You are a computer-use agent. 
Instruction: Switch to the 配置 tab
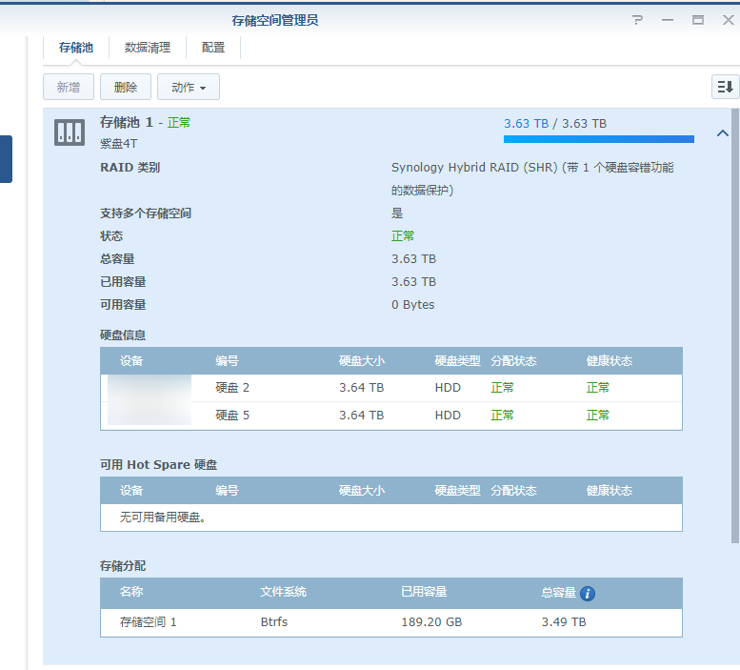point(212,48)
